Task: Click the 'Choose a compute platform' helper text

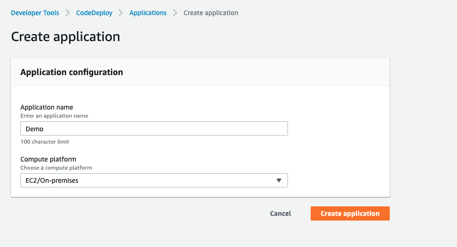Action: click(x=56, y=168)
